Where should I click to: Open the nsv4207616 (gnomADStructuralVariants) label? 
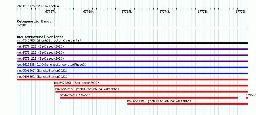tap(87, 89)
